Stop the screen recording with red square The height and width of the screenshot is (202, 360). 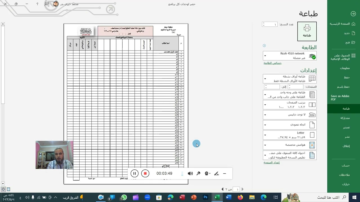click(145, 173)
